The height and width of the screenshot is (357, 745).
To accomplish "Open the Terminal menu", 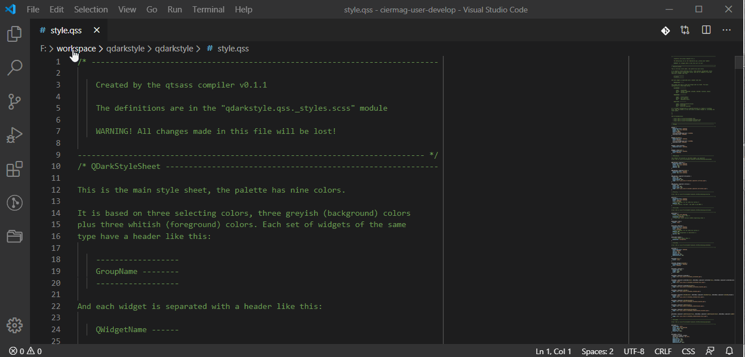I will pyautogui.click(x=208, y=9).
